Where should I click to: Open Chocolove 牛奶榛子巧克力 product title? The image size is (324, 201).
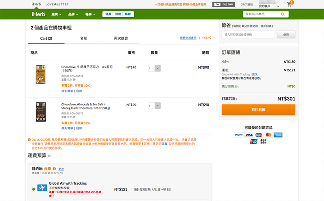(87, 69)
